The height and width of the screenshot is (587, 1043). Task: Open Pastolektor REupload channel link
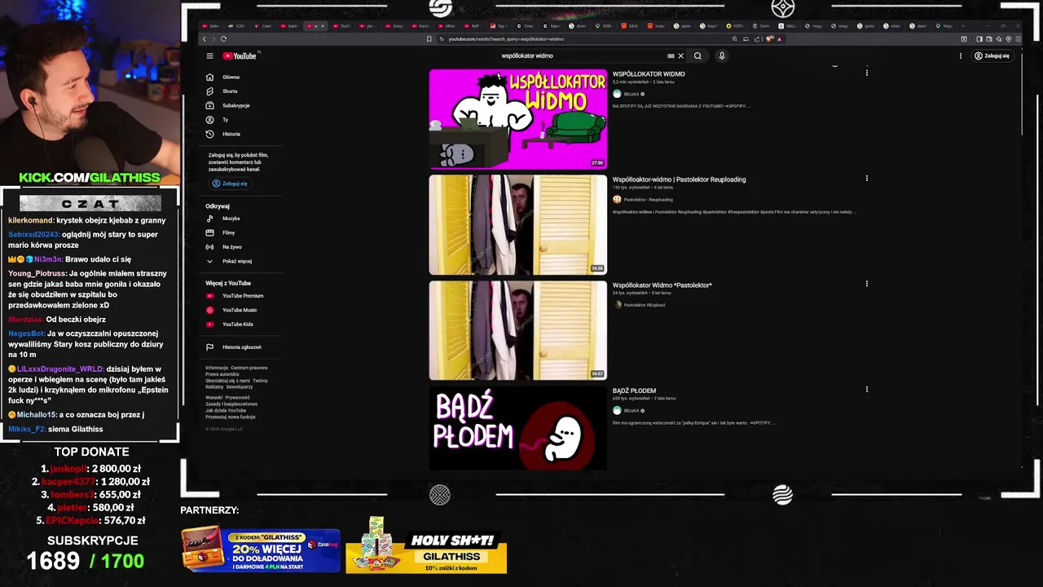tap(644, 305)
